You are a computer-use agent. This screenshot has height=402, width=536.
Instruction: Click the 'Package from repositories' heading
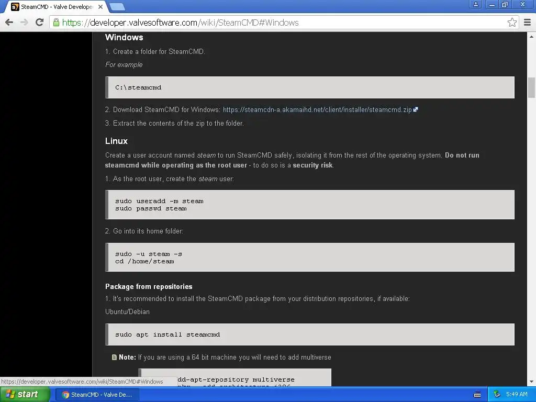[149, 286]
